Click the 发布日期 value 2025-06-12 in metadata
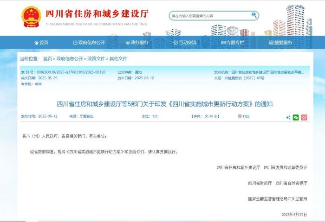This screenshot has height=222, width=325. tap(144, 78)
